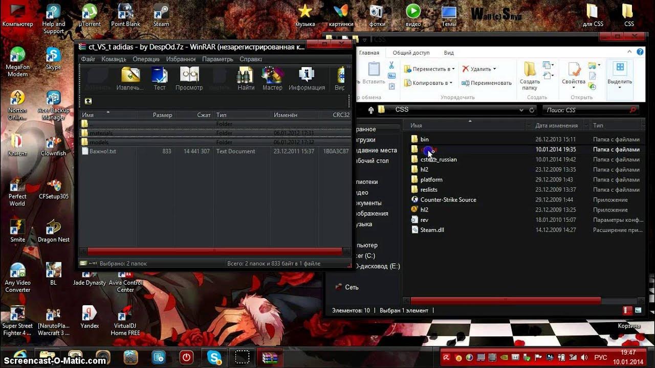Open the Имя column filter dropdown in Explorer
The image size is (655, 368).
[529, 125]
